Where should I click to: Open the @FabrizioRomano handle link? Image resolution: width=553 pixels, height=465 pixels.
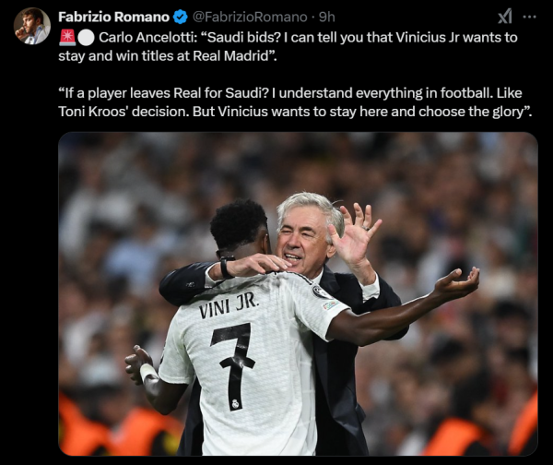coord(250,17)
